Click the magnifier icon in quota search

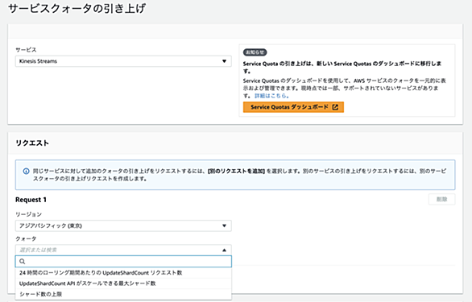[23, 262]
